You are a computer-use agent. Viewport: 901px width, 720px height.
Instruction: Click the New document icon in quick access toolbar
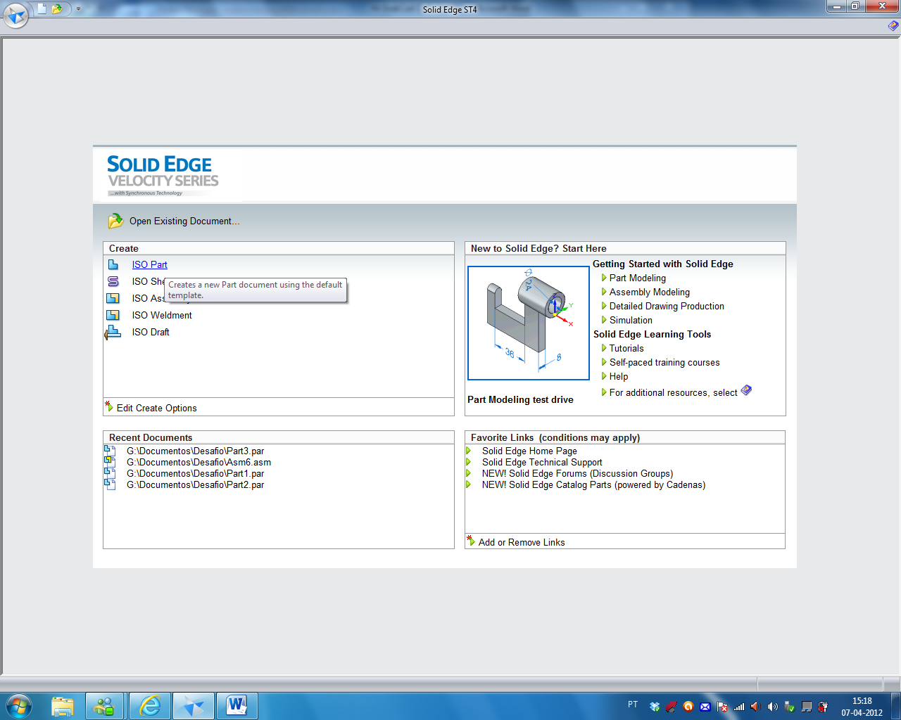click(42, 9)
